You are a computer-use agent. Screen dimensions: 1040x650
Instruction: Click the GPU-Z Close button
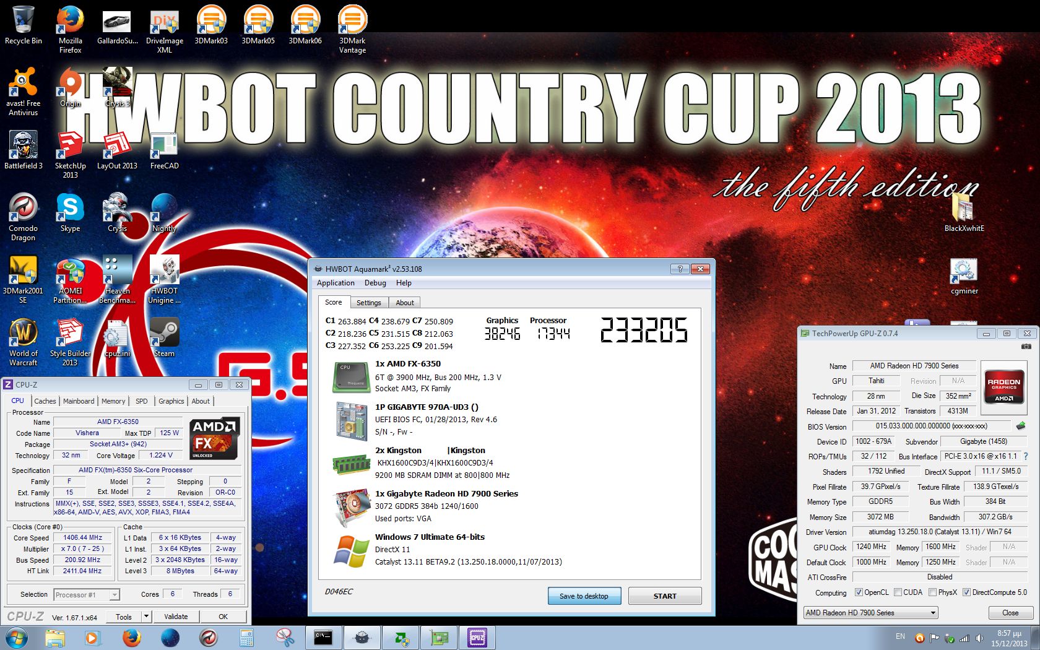click(x=1010, y=613)
